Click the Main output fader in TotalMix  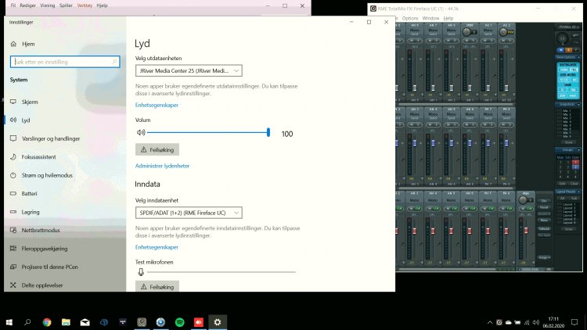[x=526, y=231]
